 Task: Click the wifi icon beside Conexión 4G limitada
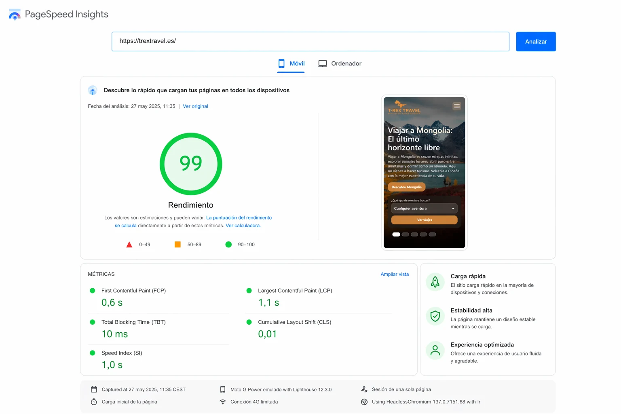tap(222, 402)
